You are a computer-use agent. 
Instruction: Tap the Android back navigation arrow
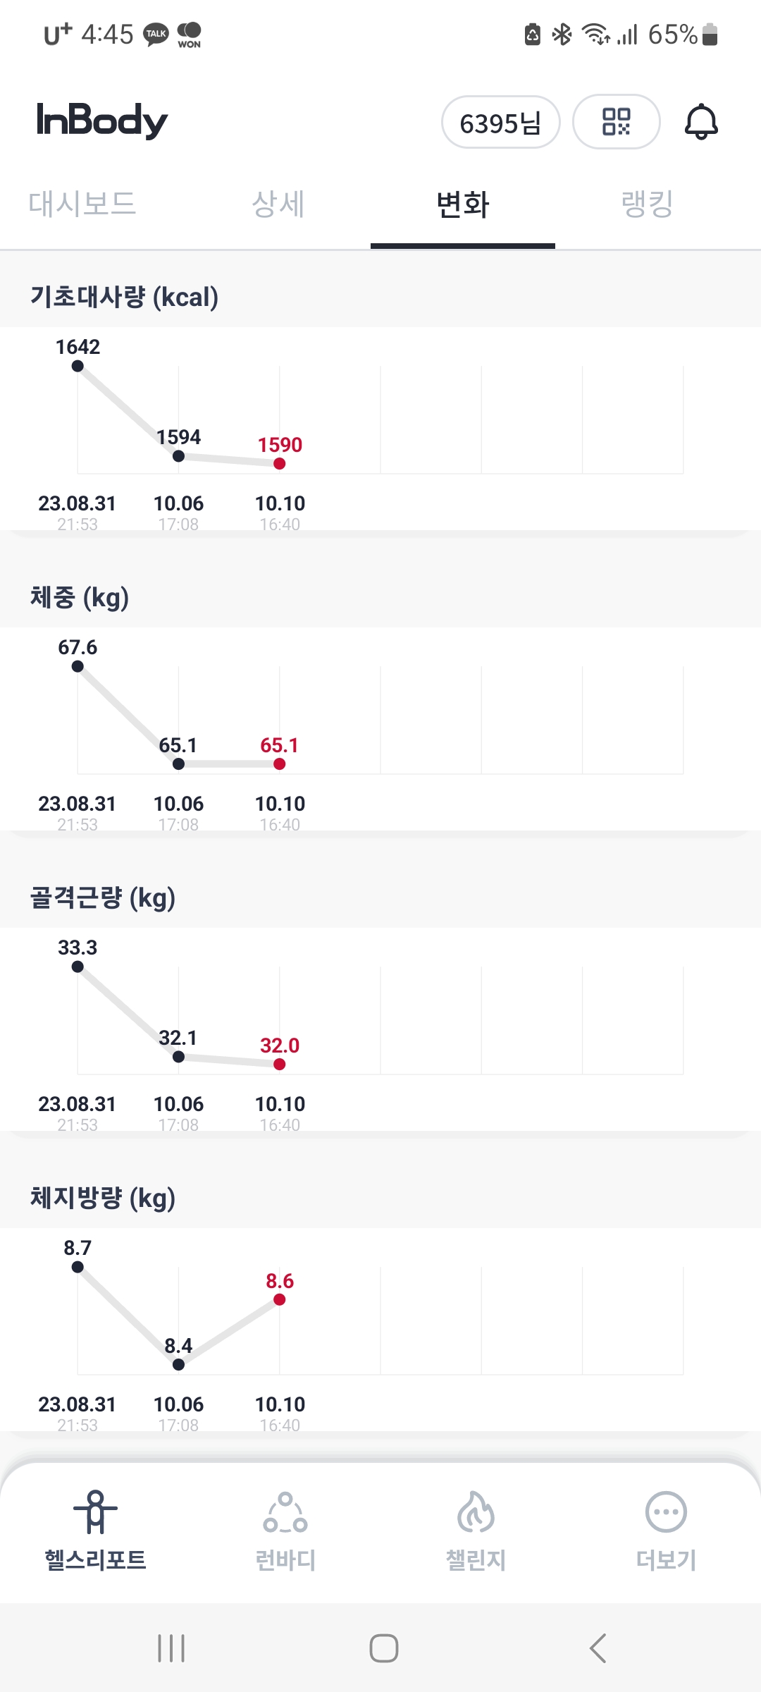click(x=598, y=1648)
